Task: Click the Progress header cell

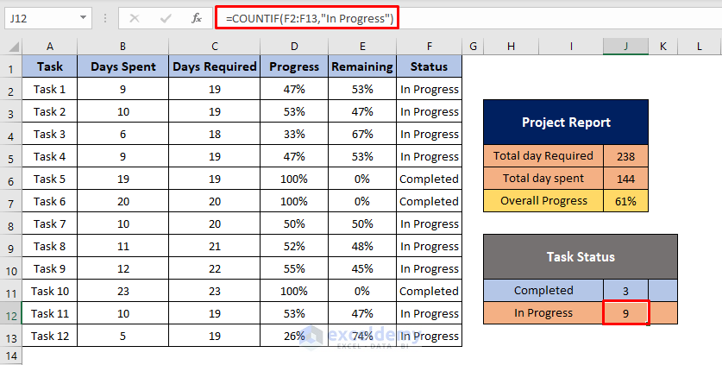Action: (x=294, y=66)
